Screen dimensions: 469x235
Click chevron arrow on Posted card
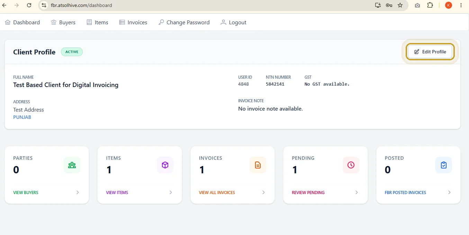pos(449,192)
